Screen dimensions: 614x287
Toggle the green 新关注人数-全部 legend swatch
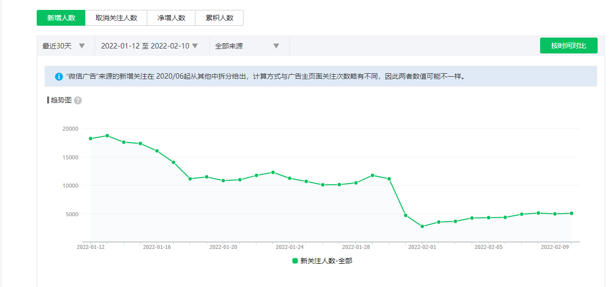(295, 261)
